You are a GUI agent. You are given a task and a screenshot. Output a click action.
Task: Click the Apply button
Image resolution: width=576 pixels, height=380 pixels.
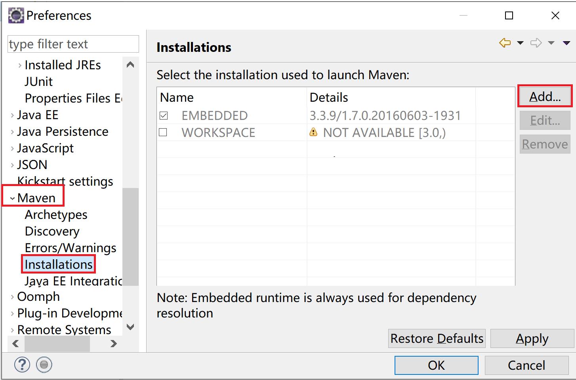[532, 338]
